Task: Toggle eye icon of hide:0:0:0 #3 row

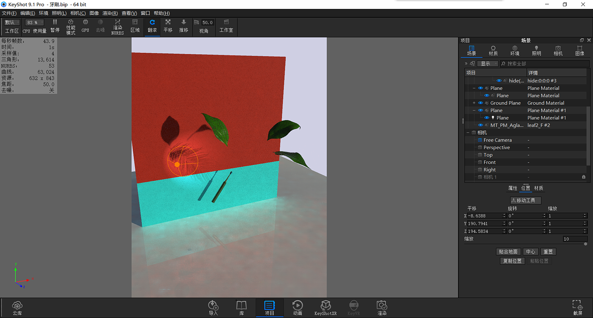Action: tap(499, 80)
